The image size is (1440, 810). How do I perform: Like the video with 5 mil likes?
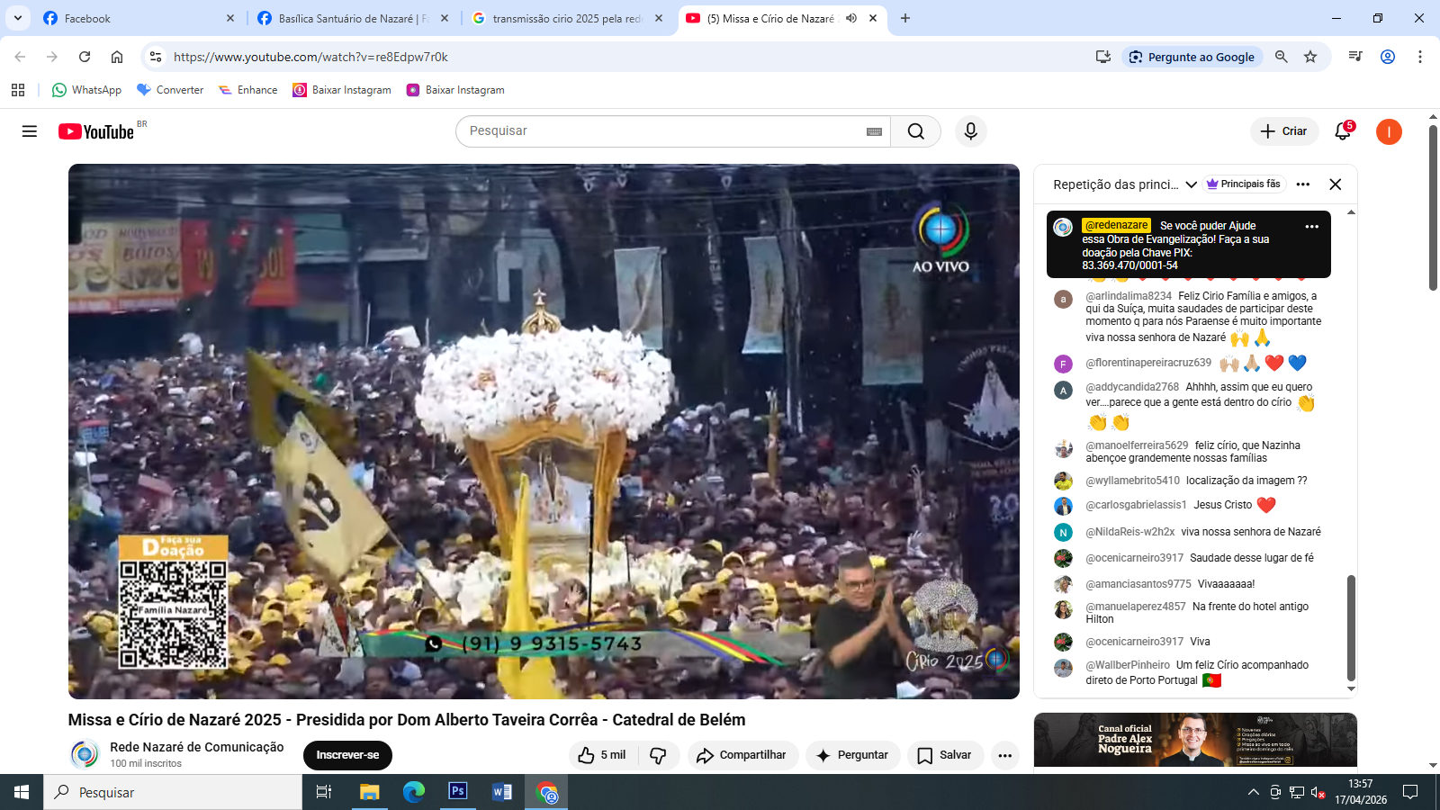click(x=602, y=755)
